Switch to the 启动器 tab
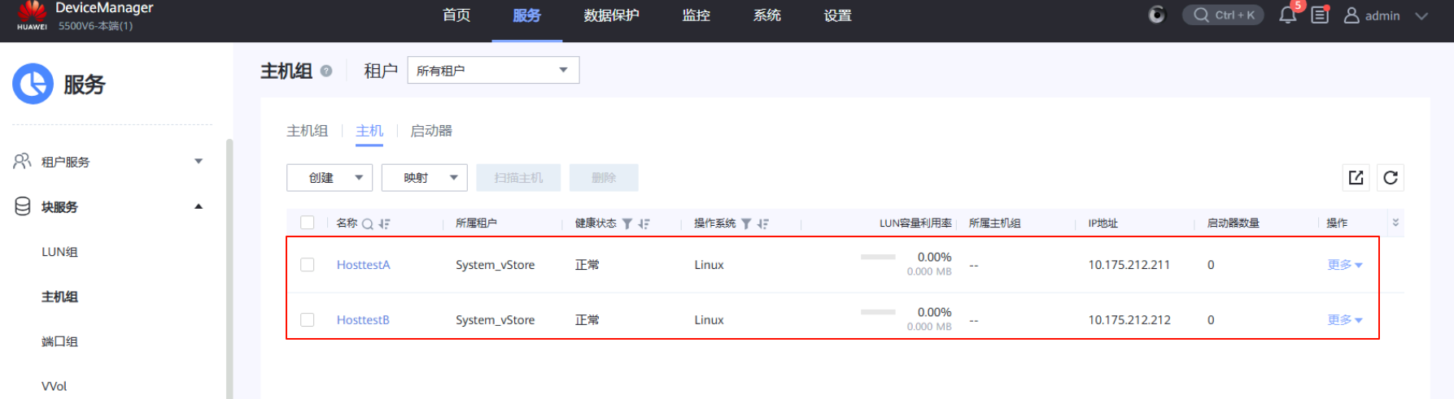This screenshot has height=399, width=1454. [x=431, y=131]
